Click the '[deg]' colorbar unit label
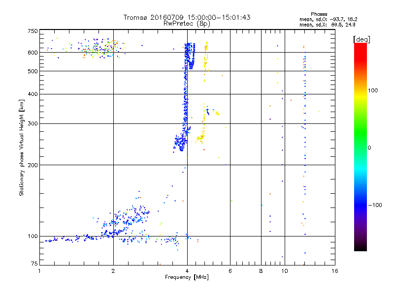Viewport: 394px width, 295px height. coord(361,39)
